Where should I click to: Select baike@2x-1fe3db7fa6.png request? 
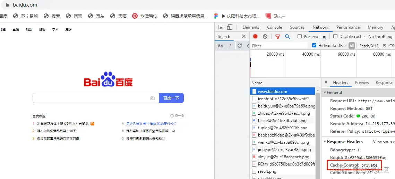(x=282, y=121)
